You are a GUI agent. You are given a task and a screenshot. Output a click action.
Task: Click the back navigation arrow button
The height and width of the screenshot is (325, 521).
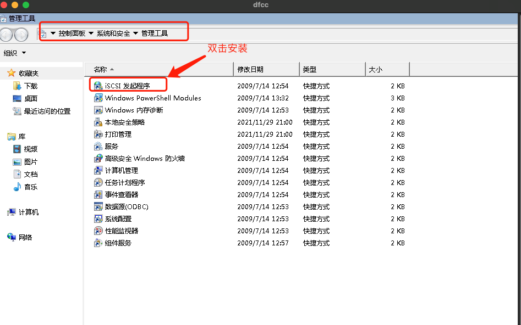point(6,35)
